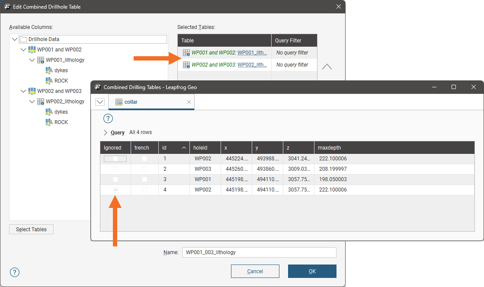
Task: Toggle trench checkbox for row id 1
Action: [x=144, y=159]
